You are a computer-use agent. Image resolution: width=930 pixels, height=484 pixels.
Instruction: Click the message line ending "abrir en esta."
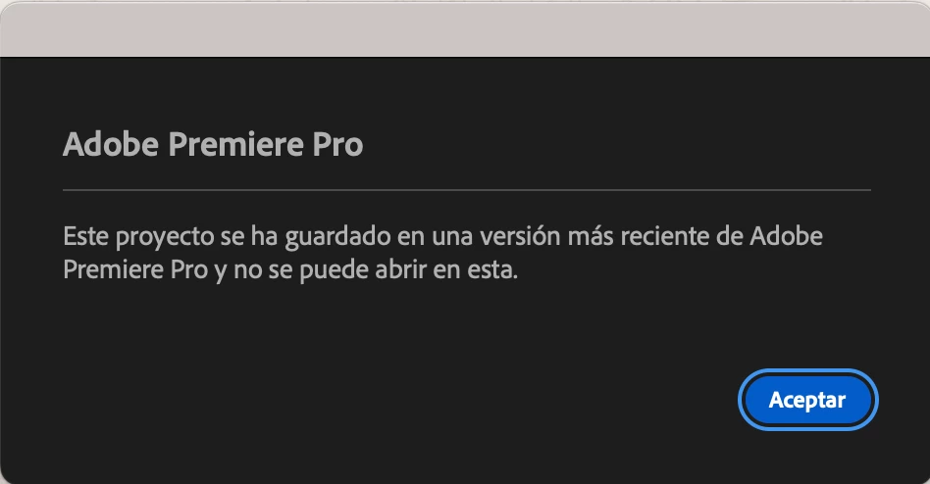(290, 270)
